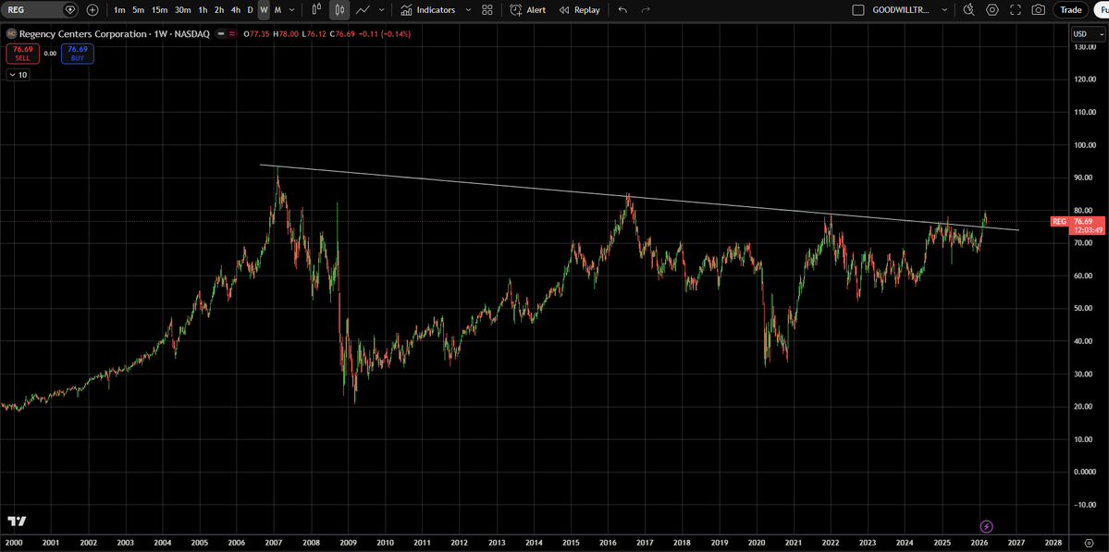Screen dimensions: 1109x552
Task: Open the Indicators dialog
Action: point(427,10)
